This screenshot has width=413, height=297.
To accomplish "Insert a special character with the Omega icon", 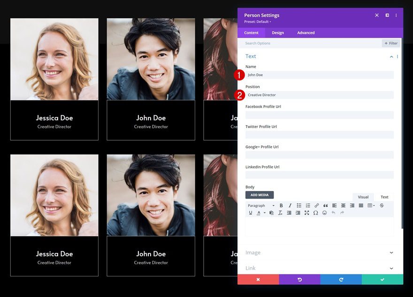I will coord(315,213).
